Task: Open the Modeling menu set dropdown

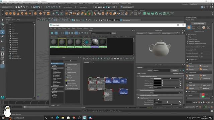Action: (7, 7)
